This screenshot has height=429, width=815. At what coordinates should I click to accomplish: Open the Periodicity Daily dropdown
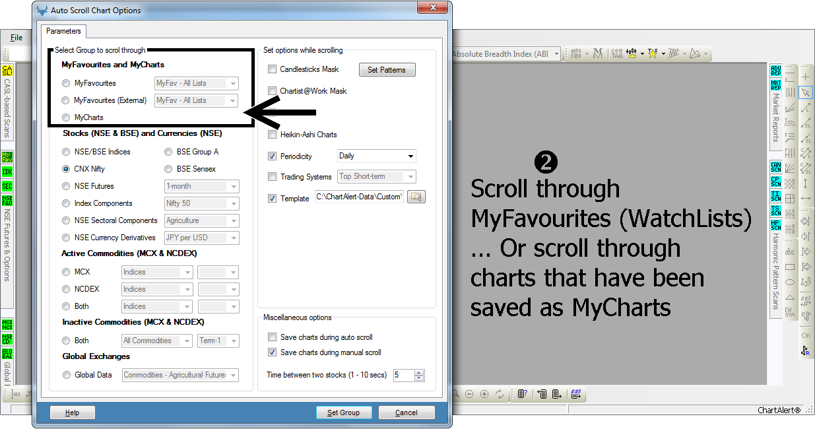click(x=377, y=156)
